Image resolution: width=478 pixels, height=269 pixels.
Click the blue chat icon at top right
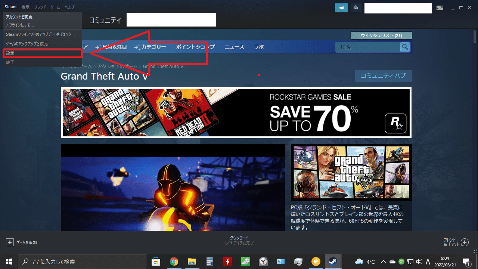(341, 7)
